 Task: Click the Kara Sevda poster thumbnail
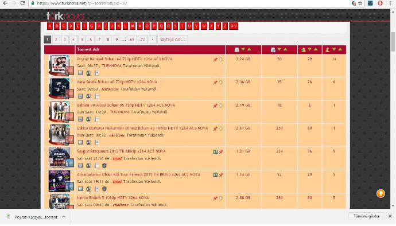click(59, 88)
